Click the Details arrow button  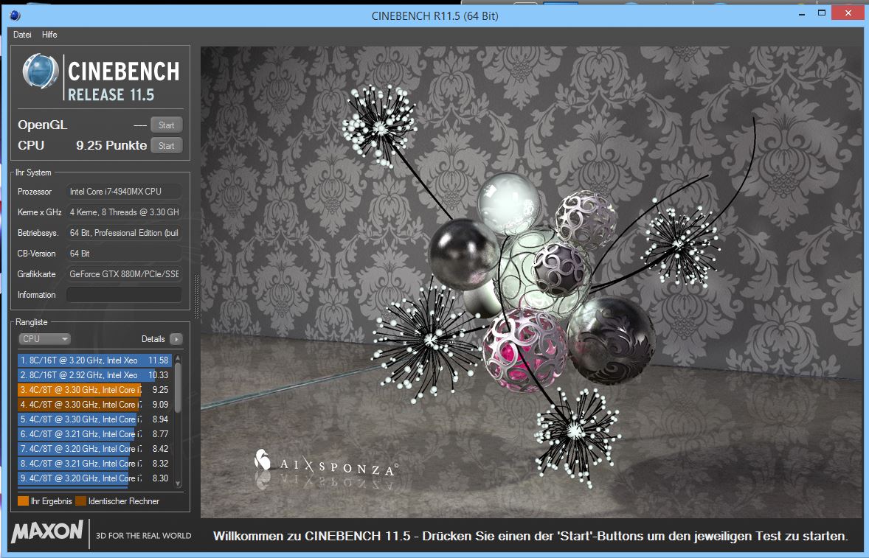coord(176,339)
